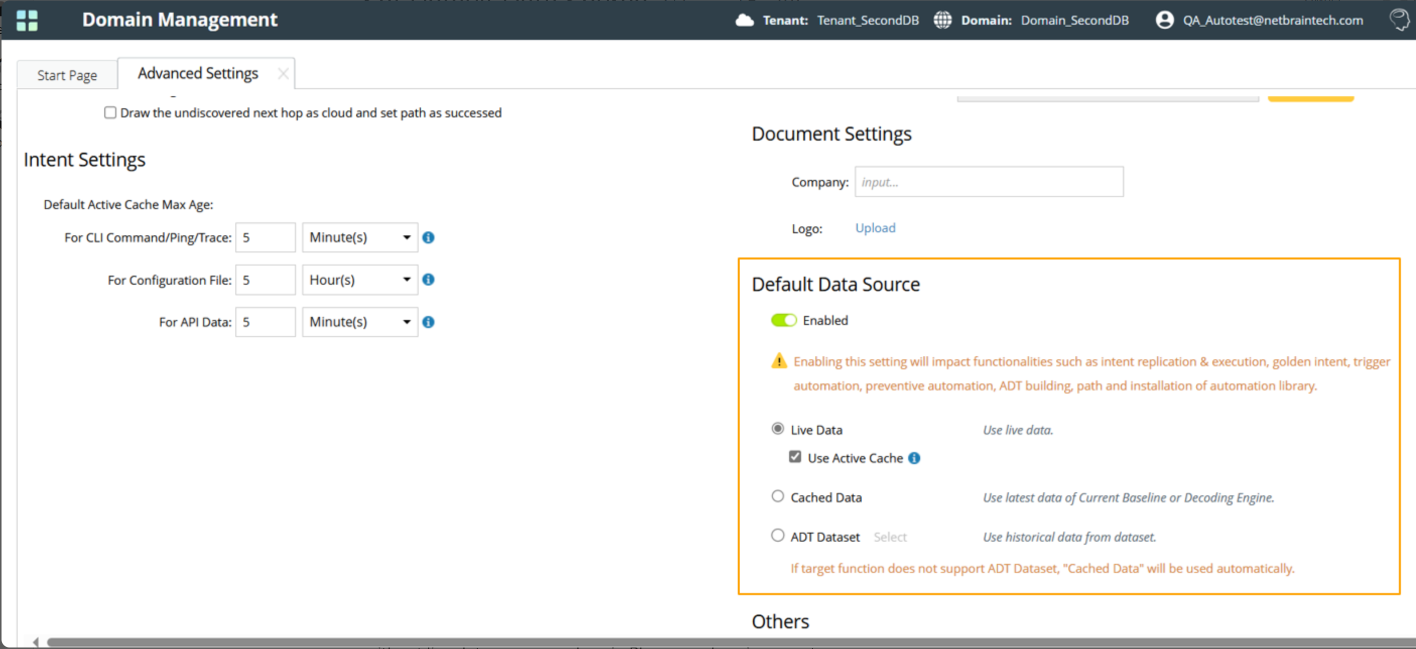Image resolution: width=1416 pixels, height=649 pixels.
Task: Switch to the Start Page tab
Action: [67, 75]
